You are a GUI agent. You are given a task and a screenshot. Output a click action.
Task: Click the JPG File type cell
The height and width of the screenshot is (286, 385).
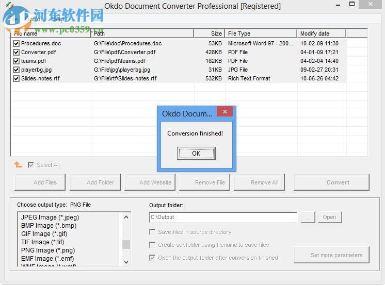238,70
